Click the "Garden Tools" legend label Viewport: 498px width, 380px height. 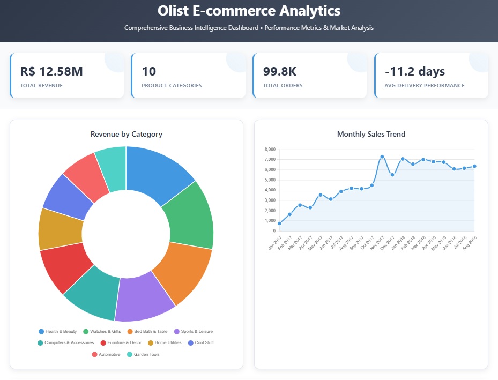coord(146,354)
